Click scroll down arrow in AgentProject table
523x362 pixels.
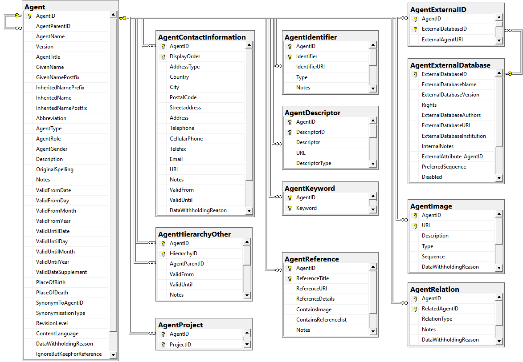tap(247, 344)
